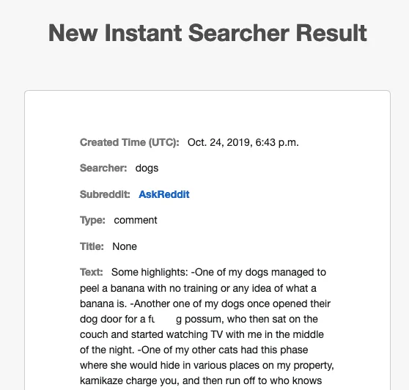Click the line starting with banana is
409x390 pixels.
point(205,303)
